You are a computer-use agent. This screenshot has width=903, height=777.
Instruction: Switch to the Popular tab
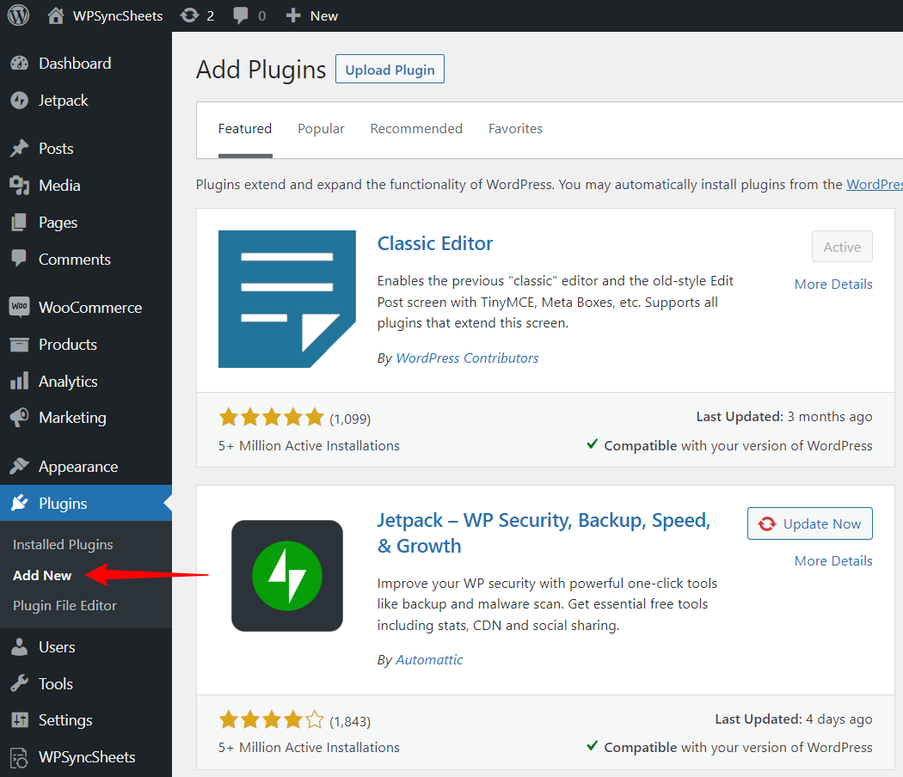pyautogui.click(x=321, y=129)
